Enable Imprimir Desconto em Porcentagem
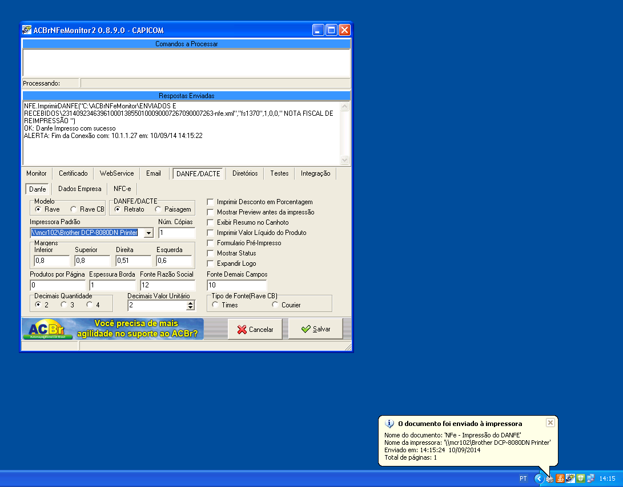Viewport: 623px width, 487px height. pos(210,202)
